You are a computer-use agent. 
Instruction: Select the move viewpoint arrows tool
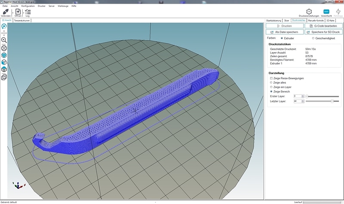click(4, 33)
